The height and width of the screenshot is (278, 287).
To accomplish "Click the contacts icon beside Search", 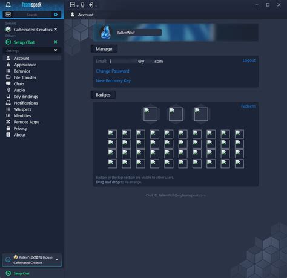I will tap(8, 15).
